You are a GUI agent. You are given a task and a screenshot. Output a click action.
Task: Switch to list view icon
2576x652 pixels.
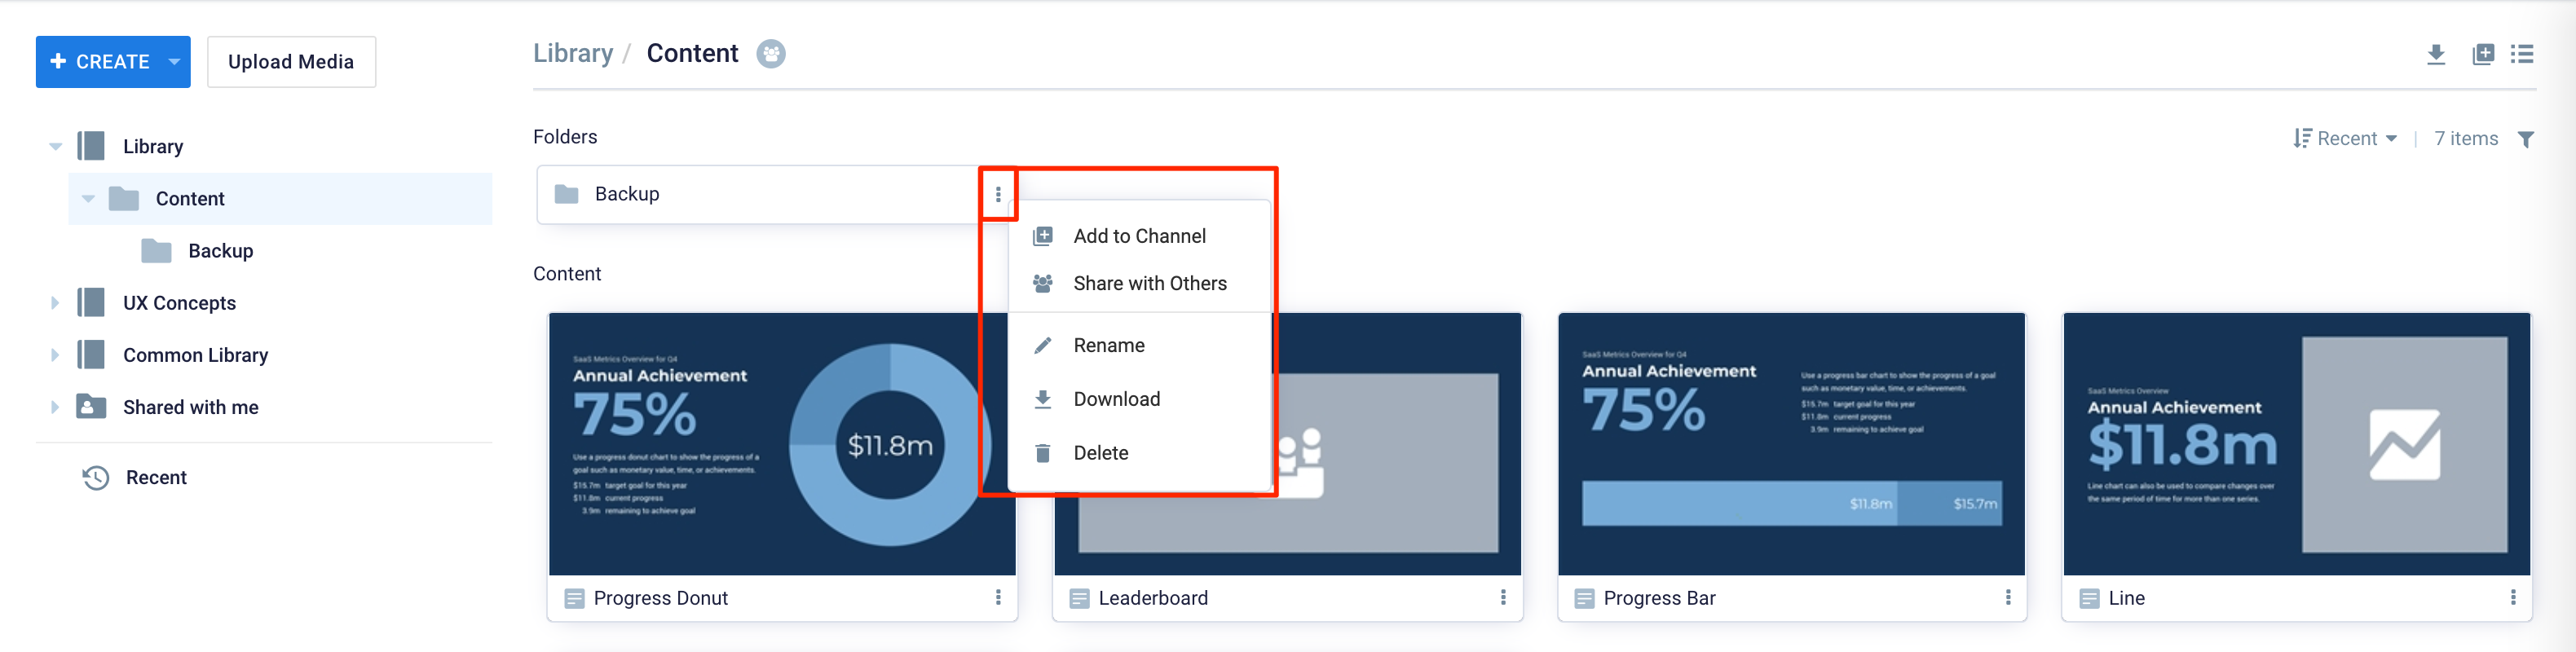[2522, 55]
